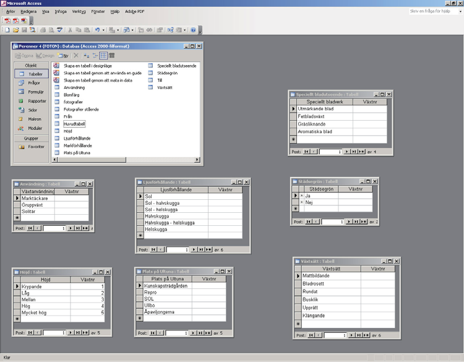464x362 pixels.
Task: Click horizontal scrollbar in database window
Action: 126,160
